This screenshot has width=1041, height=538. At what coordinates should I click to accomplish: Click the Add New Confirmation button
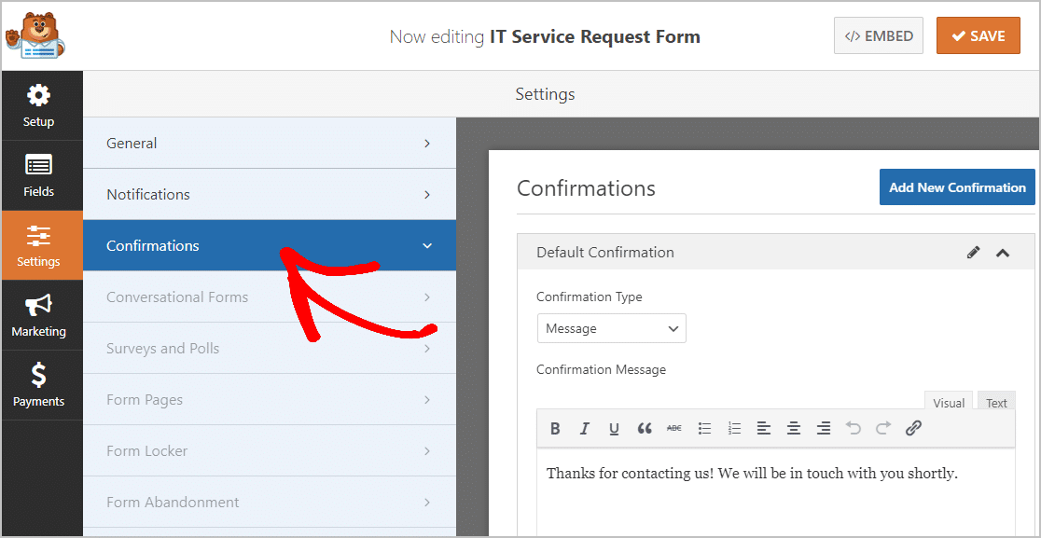(957, 186)
